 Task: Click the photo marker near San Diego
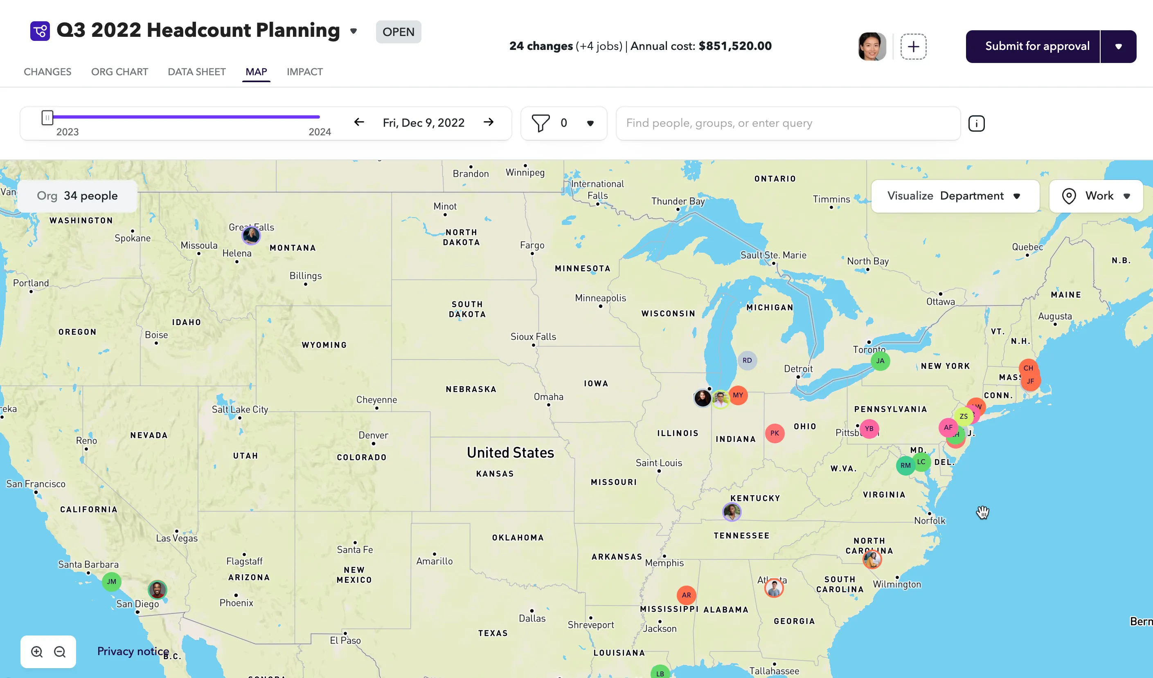pos(158,590)
